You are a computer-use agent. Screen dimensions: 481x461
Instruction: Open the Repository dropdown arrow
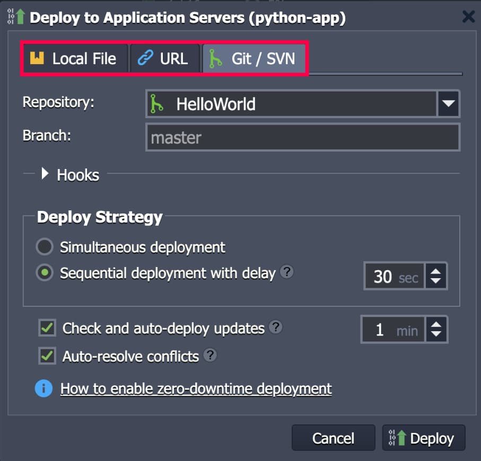click(448, 103)
